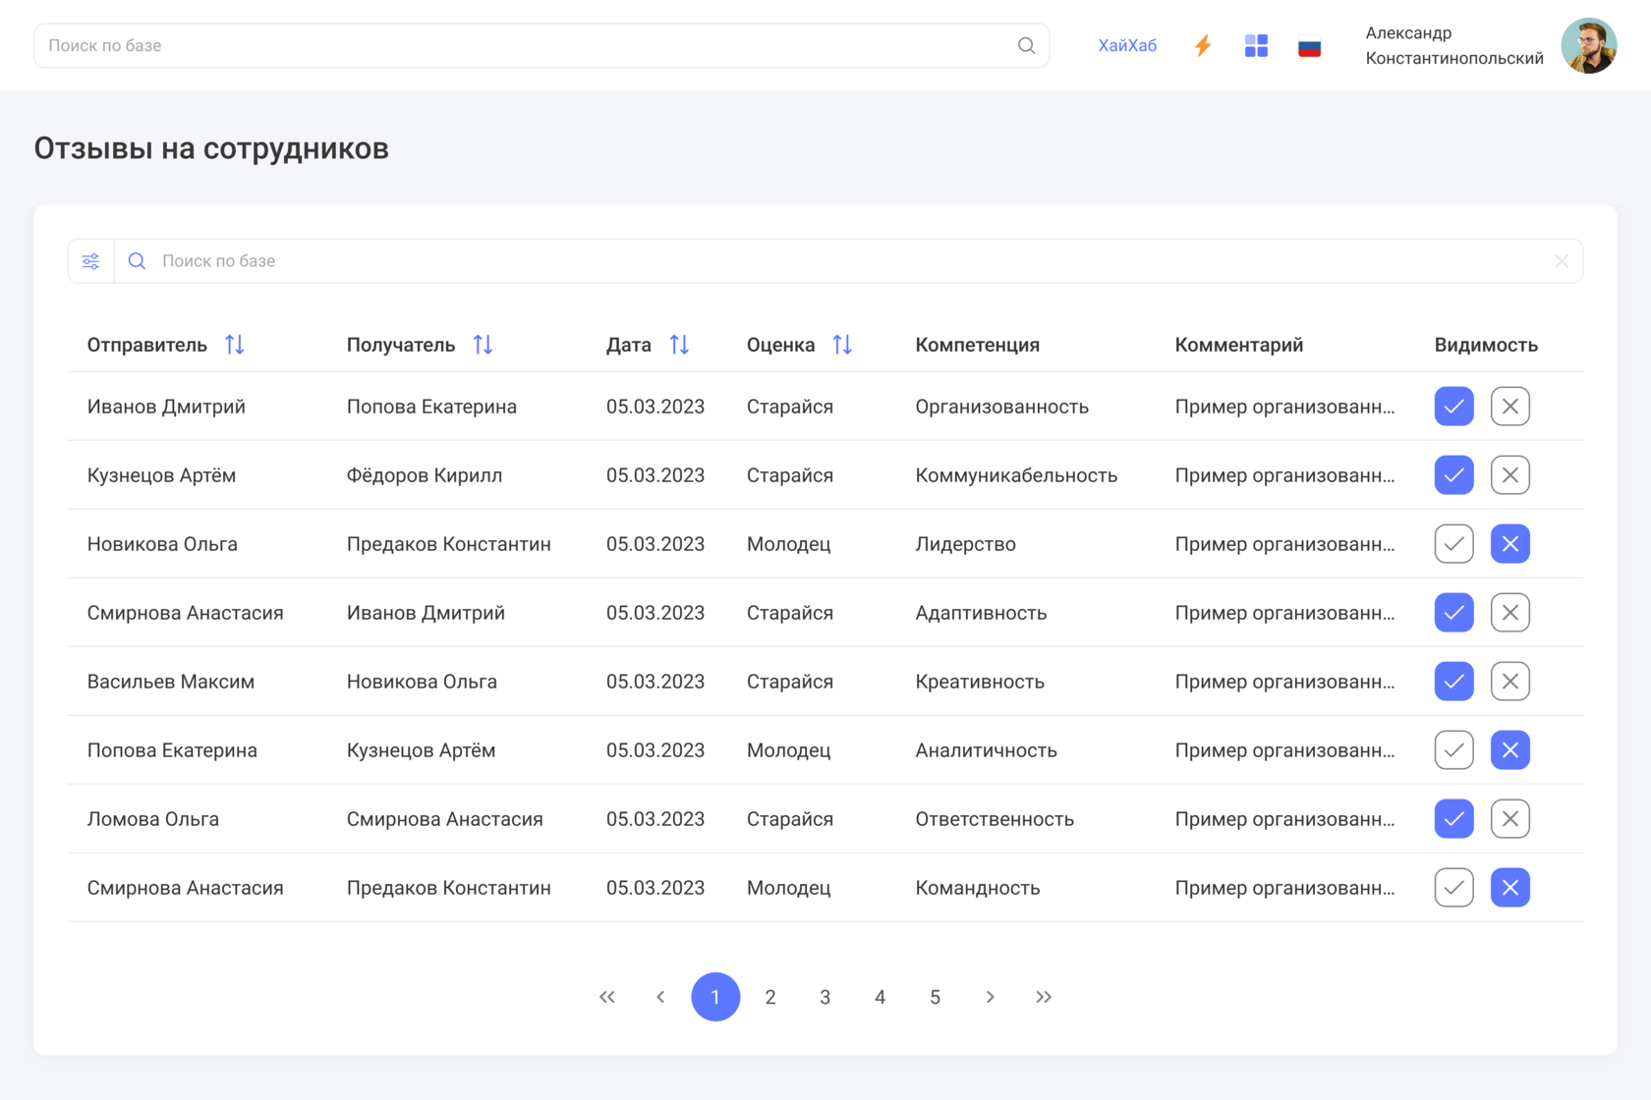Click the Комментарий column header
Viewport: 1651px width, 1100px height.
(x=1239, y=345)
